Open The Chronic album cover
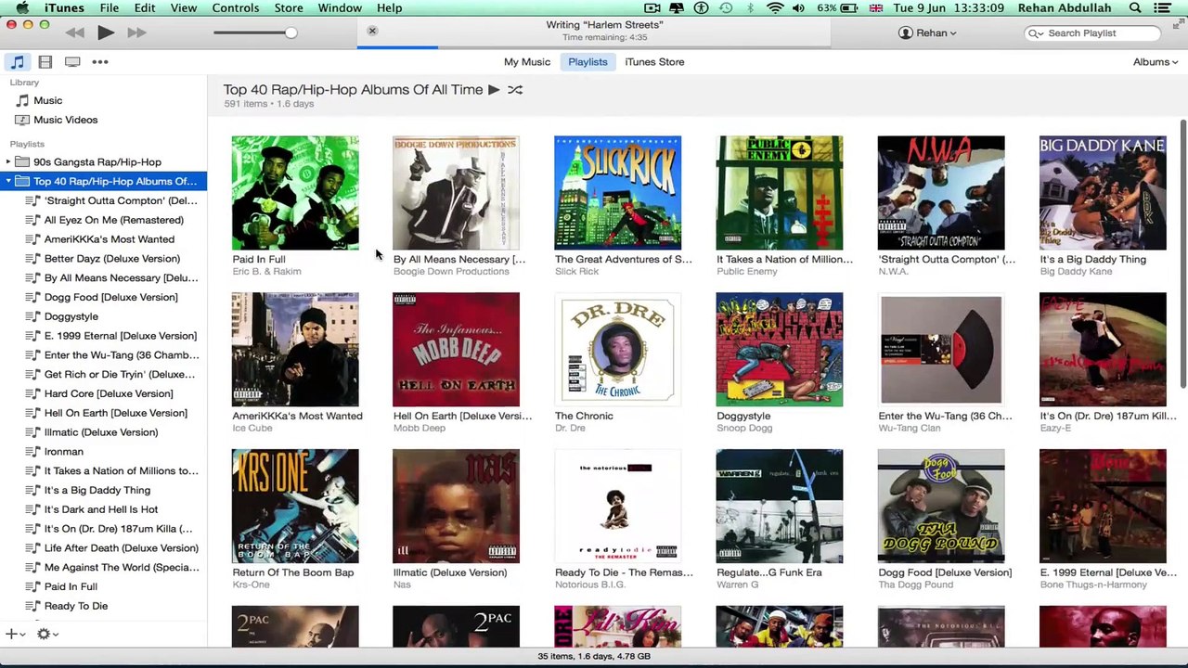1188x668 pixels. [617, 350]
